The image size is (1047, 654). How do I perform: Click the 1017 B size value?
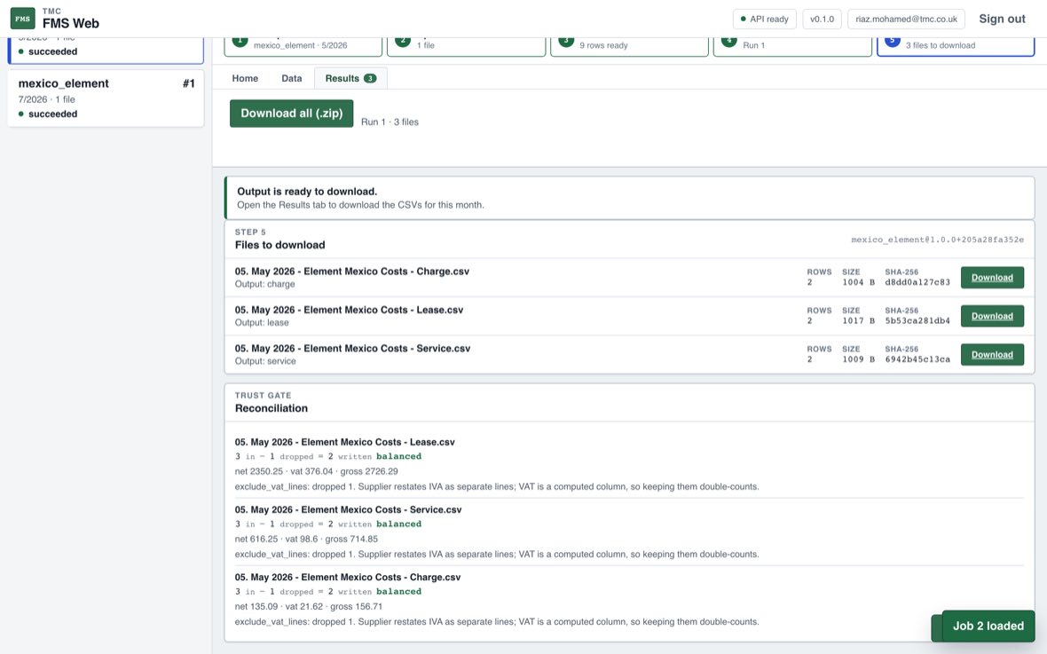click(859, 320)
